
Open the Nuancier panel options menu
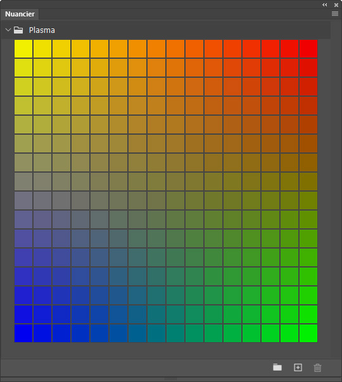click(335, 14)
